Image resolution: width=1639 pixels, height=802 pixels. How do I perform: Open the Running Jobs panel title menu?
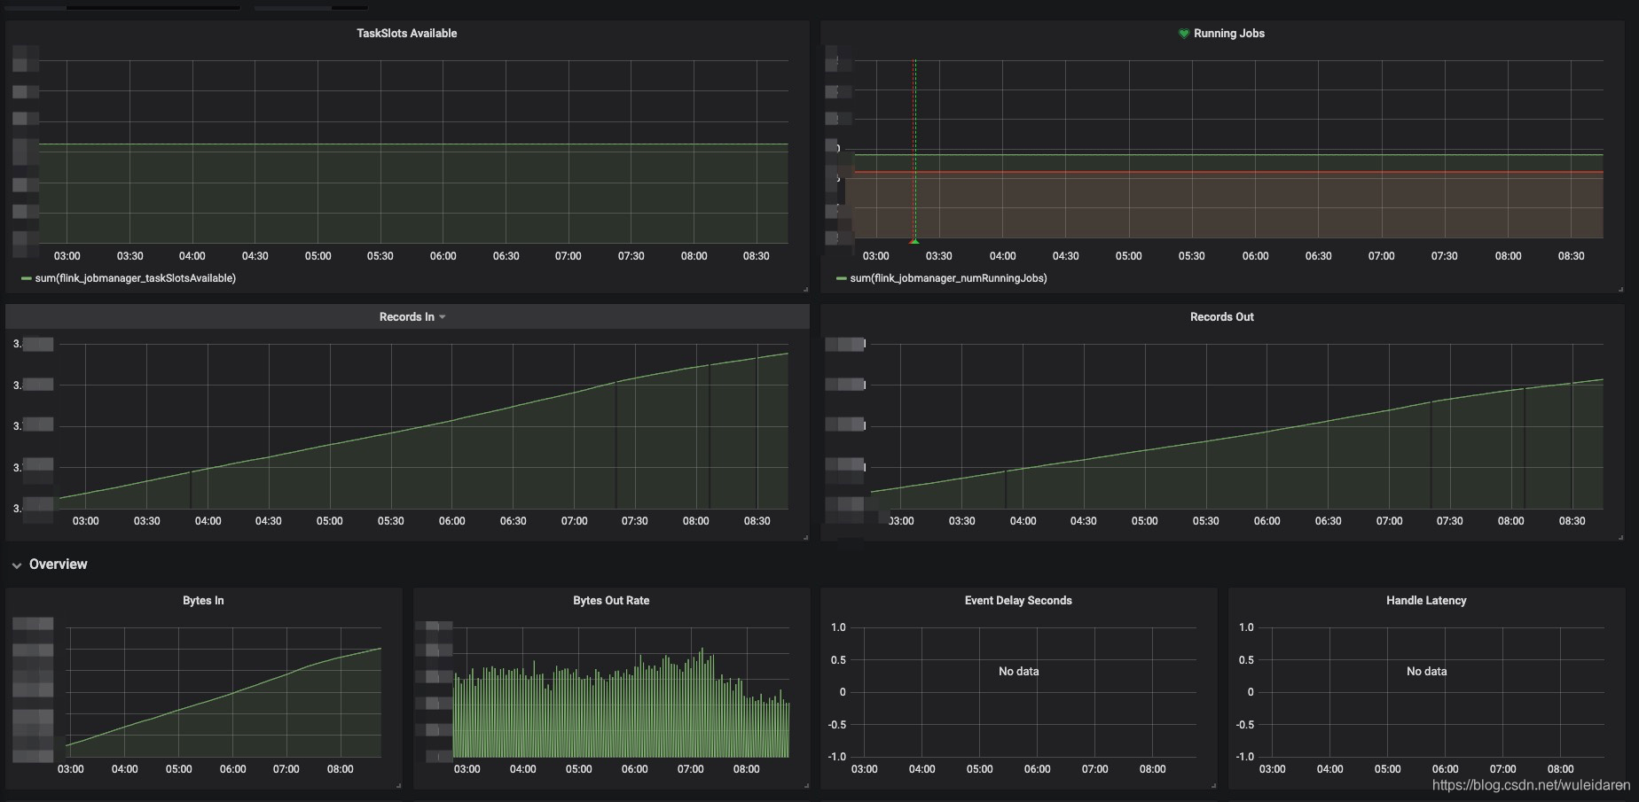coord(1229,34)
